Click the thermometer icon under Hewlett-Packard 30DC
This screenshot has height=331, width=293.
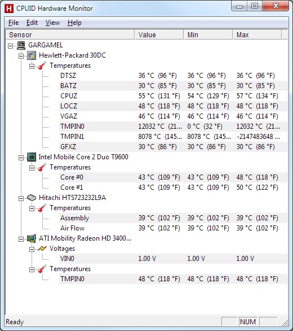[42, 66]
